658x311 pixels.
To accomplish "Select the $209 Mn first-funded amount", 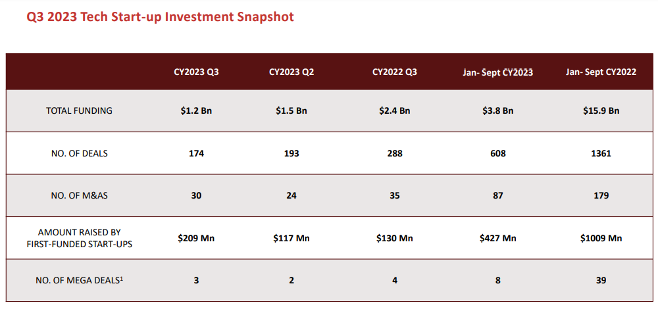I will 196,238.
